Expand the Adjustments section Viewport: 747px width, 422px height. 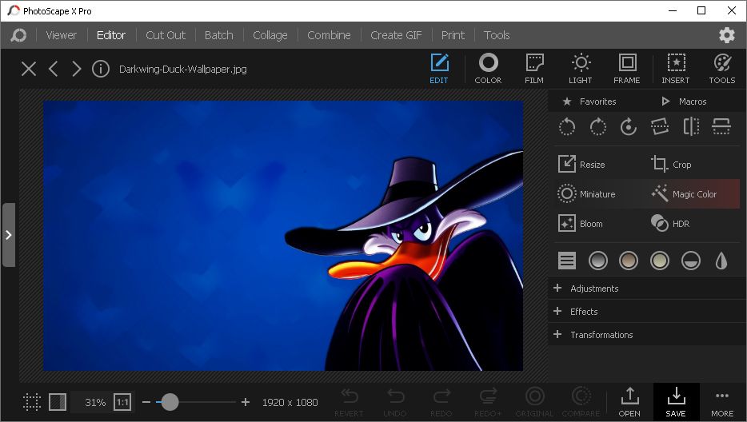(647, 289)
